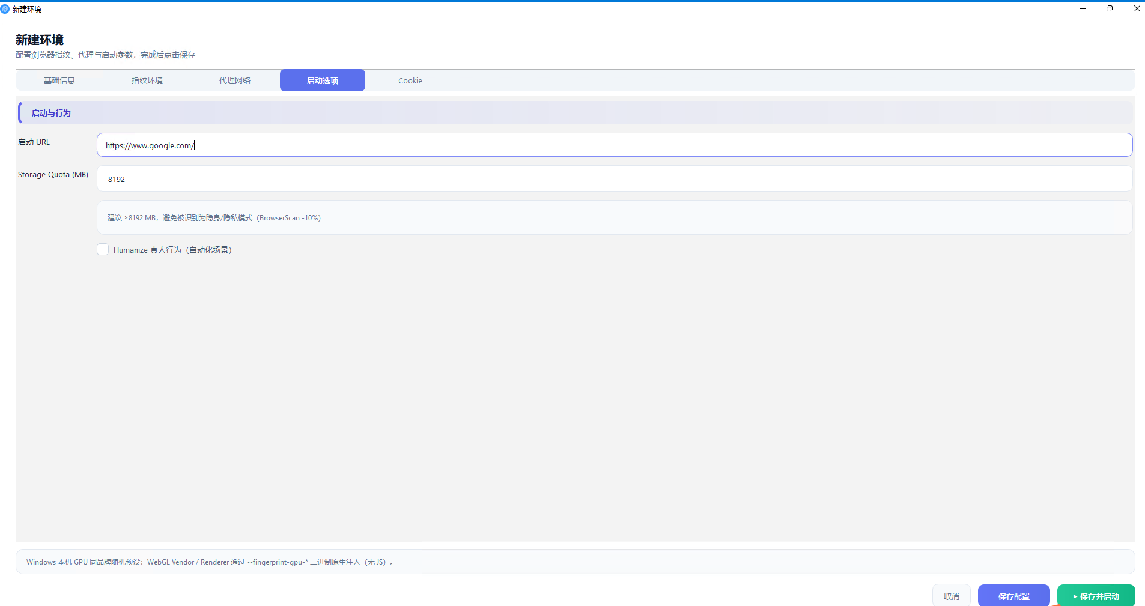
Task: Focus the 启动 URL input field
Action: pyautogui.click(x=615, y=145)
